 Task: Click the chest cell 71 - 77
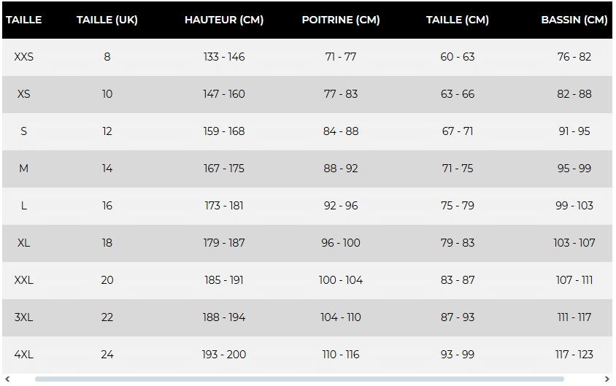pyautogui.click(x=341, y=57)
